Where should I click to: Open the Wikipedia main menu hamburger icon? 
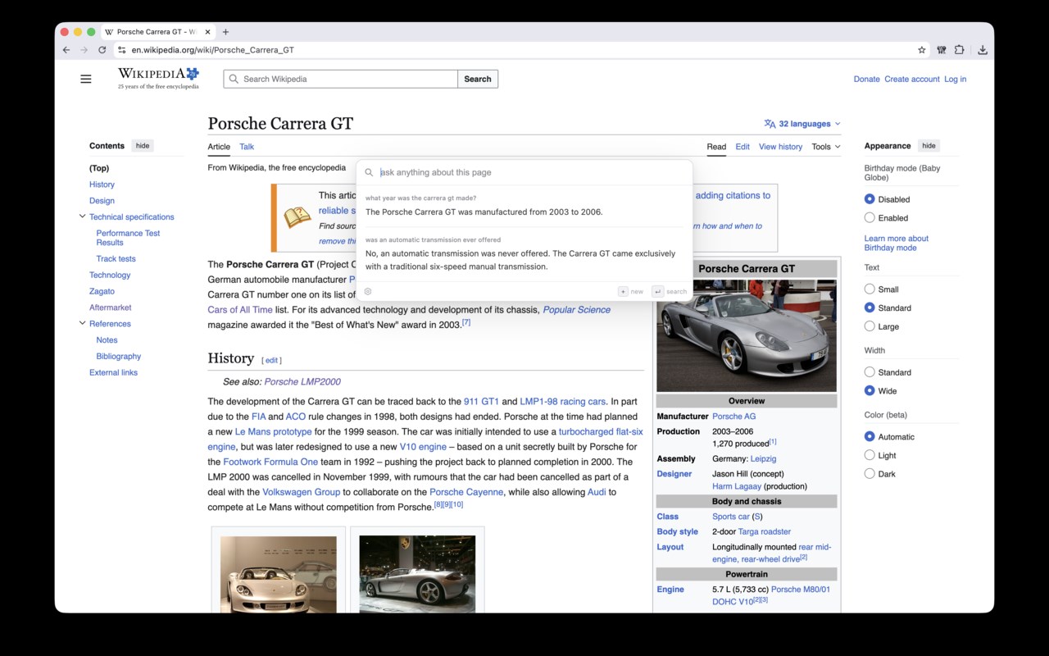[86, 79]
